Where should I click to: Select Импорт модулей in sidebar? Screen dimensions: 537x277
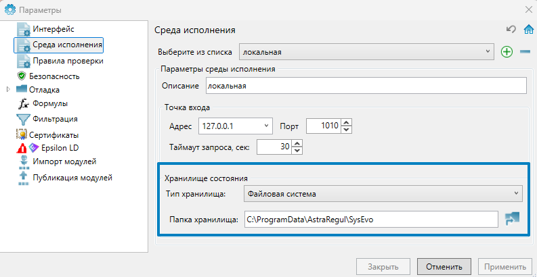(x=64, y=162)
